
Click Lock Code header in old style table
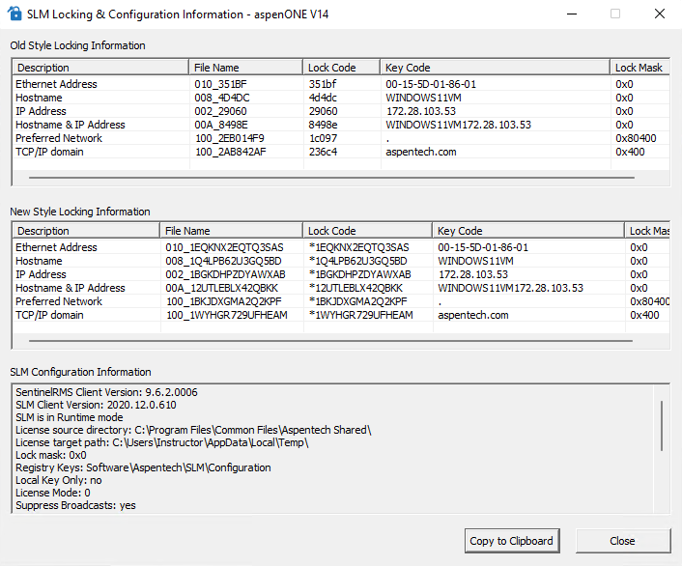341,68
